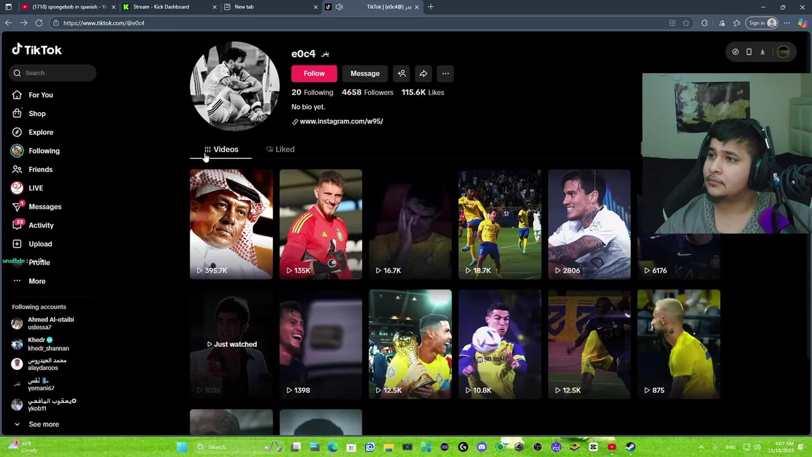Image resolution: width=812 pixels, height=457 pixels.
Task: Open ykob11 following account
Action: 44,404
